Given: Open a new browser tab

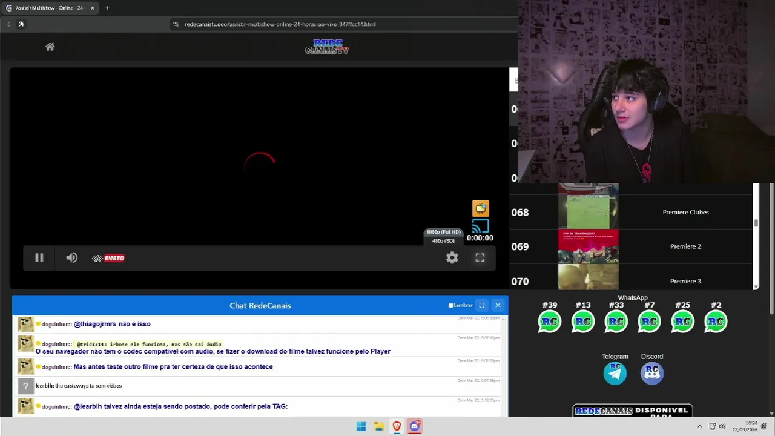Looking at the screenshot, I should [107, 8].
